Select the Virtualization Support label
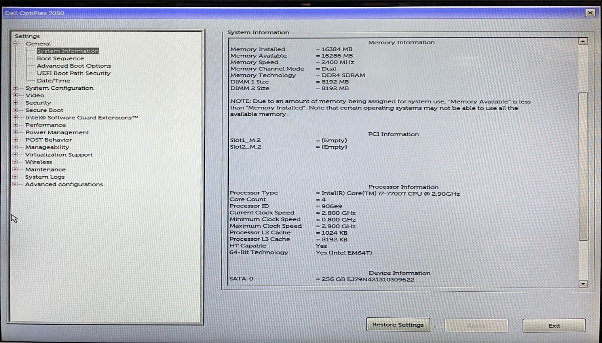This screenshot has width=602, height=343. click(x=59, y=155)
